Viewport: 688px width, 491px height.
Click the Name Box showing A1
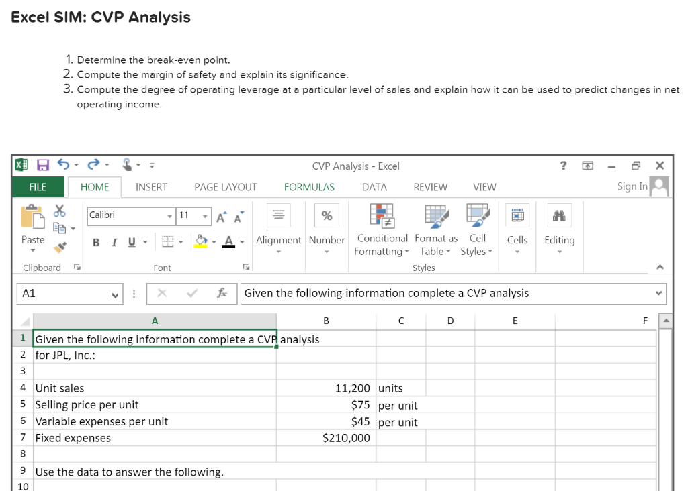[64, 293]
